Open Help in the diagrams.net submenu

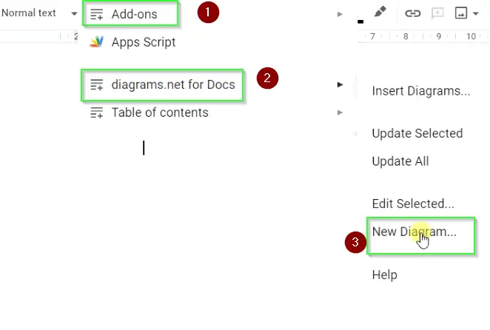(384, 275)
